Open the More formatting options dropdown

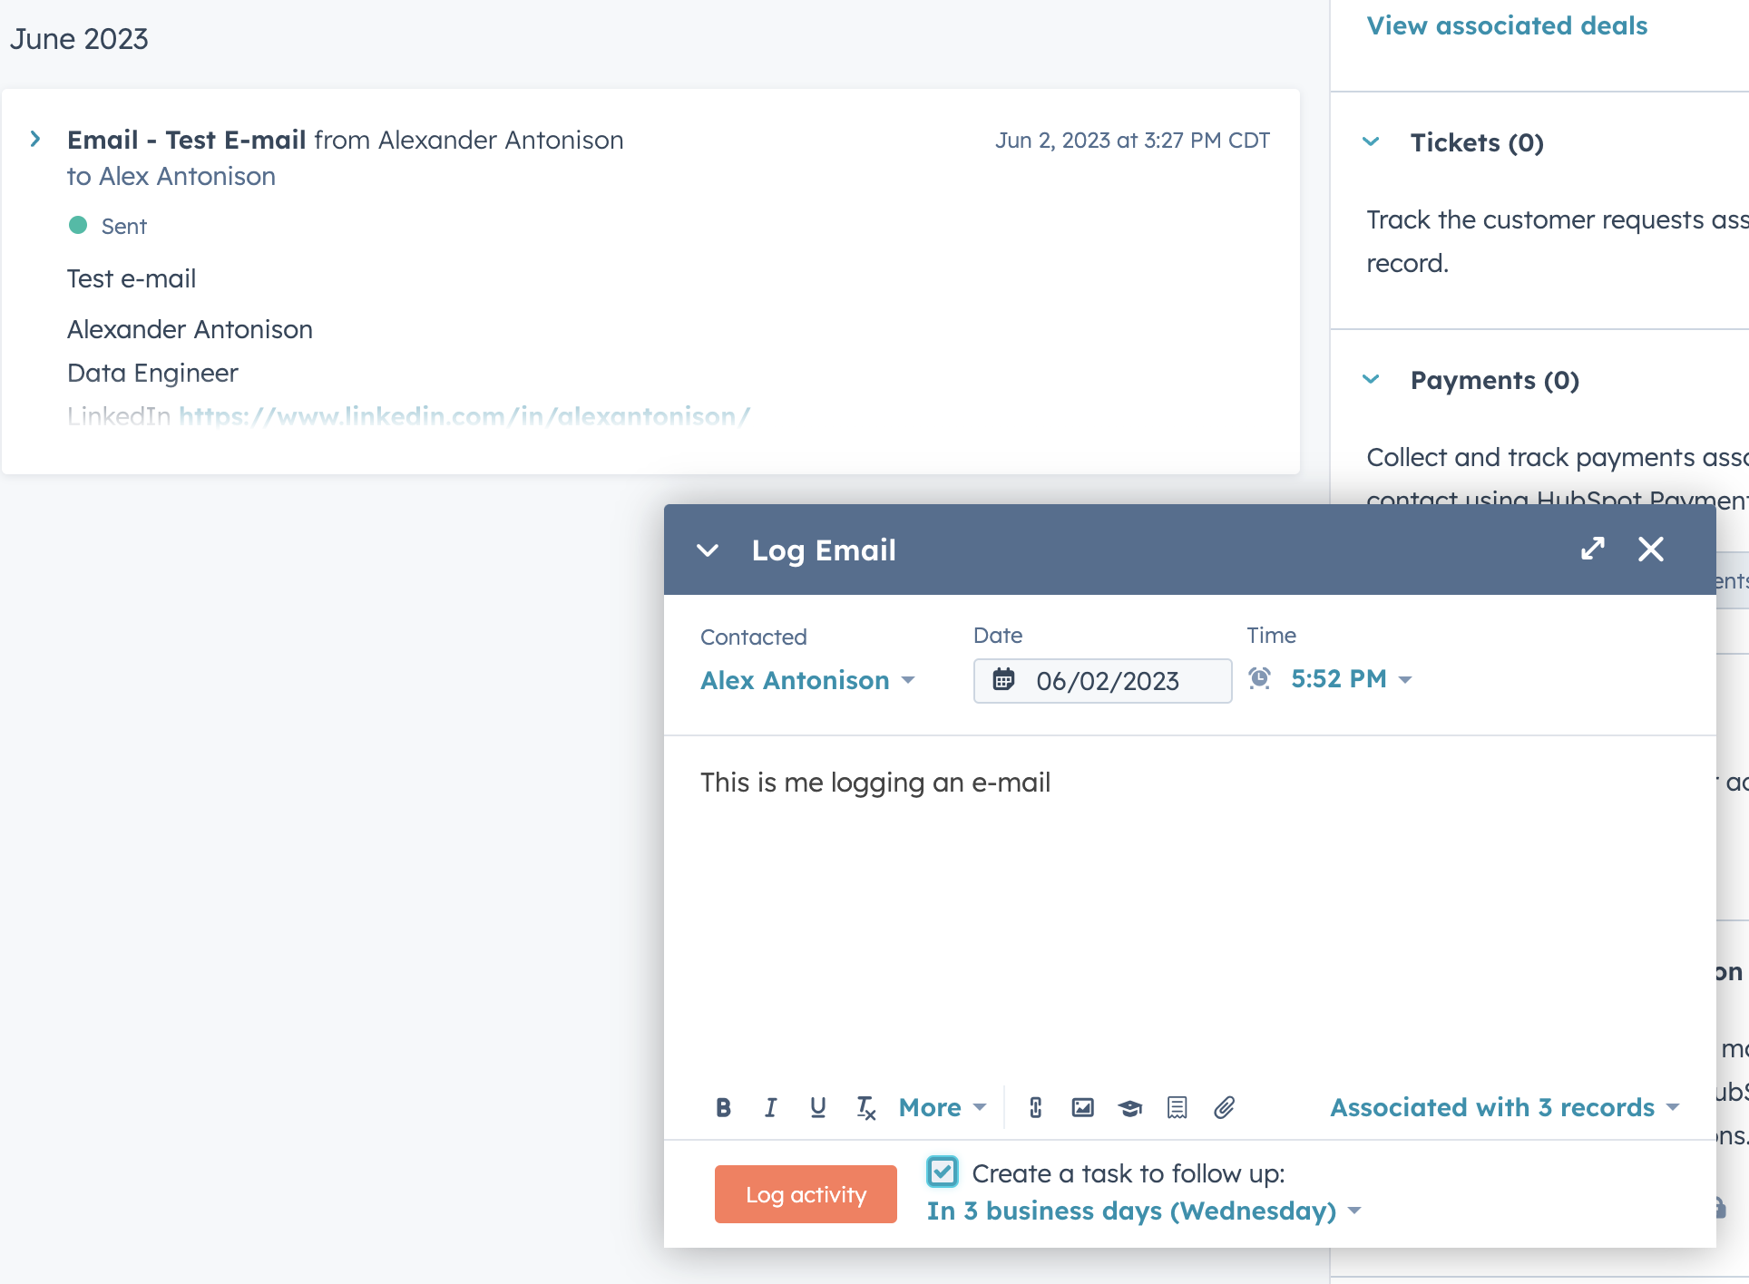pos(942,1107)
